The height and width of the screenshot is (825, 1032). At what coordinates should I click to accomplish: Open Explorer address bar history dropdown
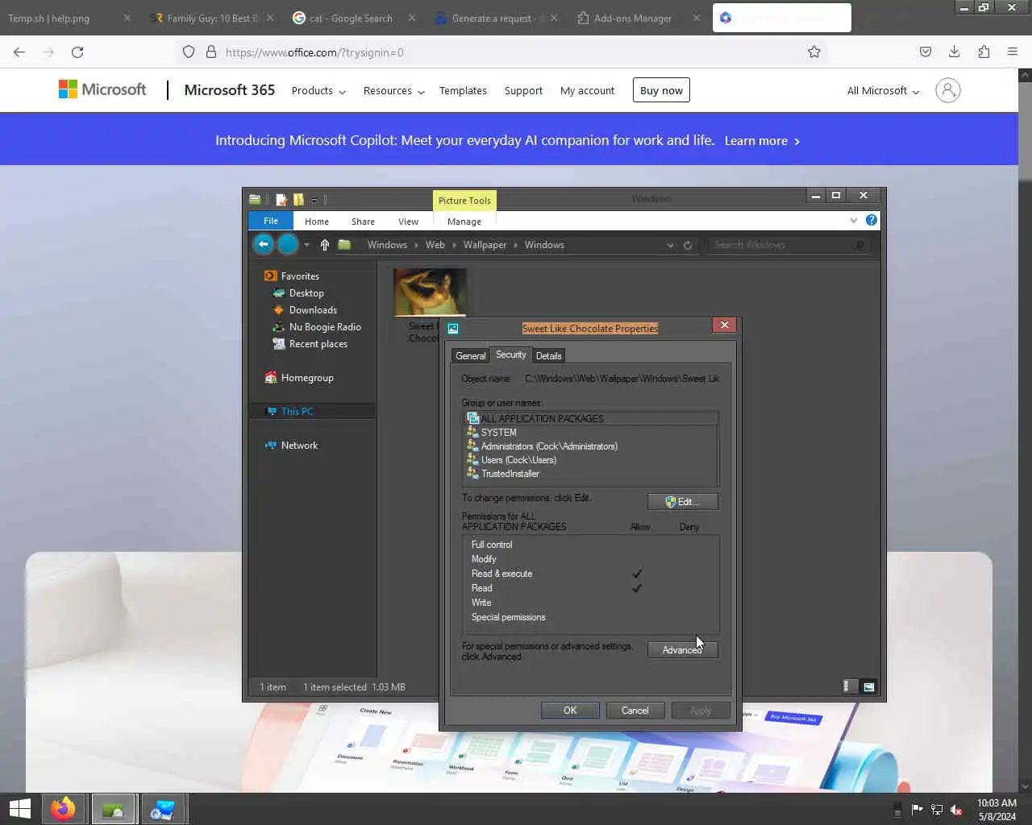click(x=670, y=245)
